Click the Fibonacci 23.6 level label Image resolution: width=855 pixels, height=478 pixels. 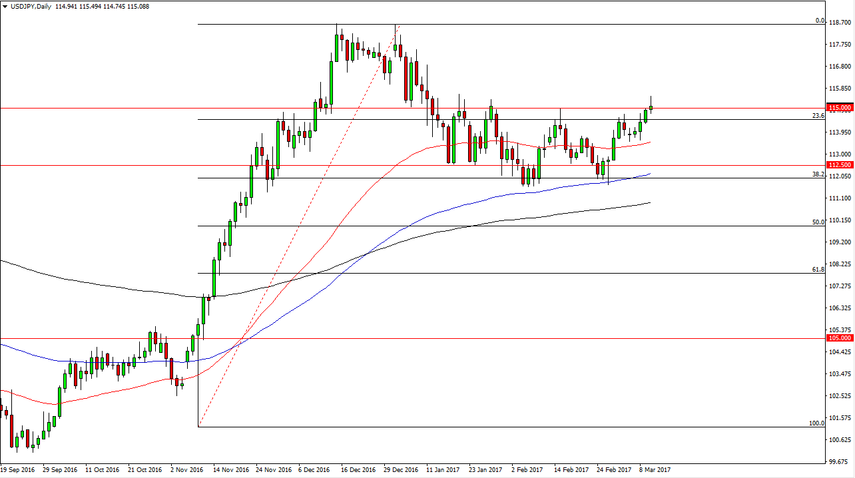click(819, 116)
